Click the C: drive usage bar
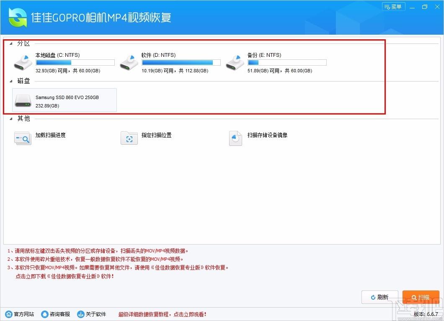The height and width of the screenshot is (321, 444). click(75, 62)
